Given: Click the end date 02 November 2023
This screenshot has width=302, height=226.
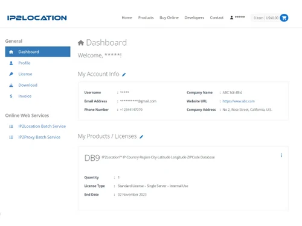Looking at the screenshot, I should coord(132,195).
